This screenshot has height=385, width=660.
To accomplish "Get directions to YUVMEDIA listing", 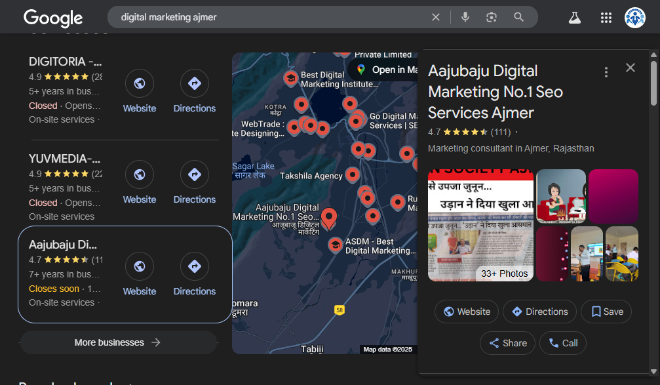I will [195, 174].
